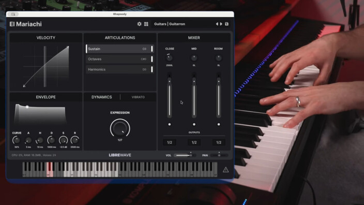Click the warning triangle icon
Image resolution: width=364 pixels, height=205 pixels.
[225, 170]
